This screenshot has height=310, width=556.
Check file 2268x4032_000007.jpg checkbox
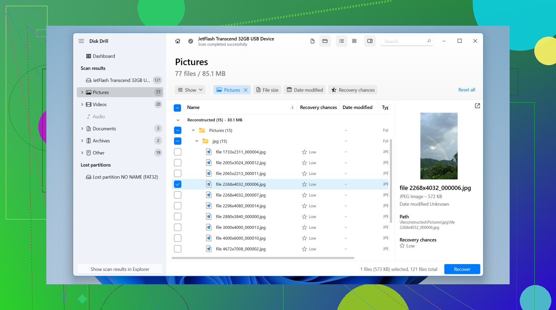(x=177, y=195)
